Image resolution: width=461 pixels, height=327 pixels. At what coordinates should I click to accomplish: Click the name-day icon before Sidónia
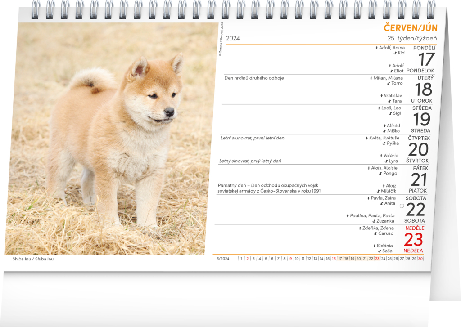click(x=375, y=246)
